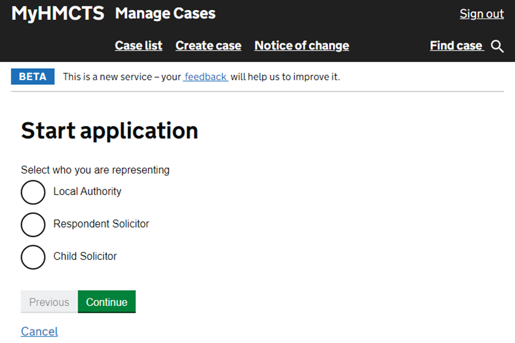Click the MyHMCTS logo text
The height and width of the screenshot is (343, 515).
click(58, 14)
